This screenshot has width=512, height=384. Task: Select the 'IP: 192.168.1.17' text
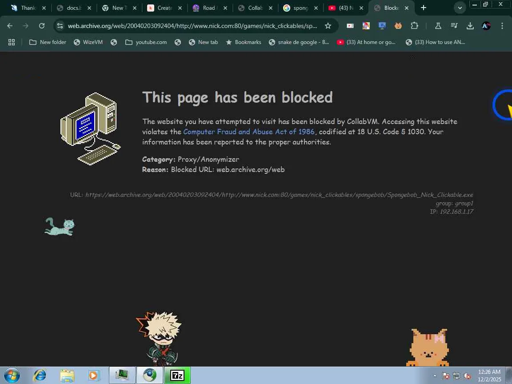point(452,212)
